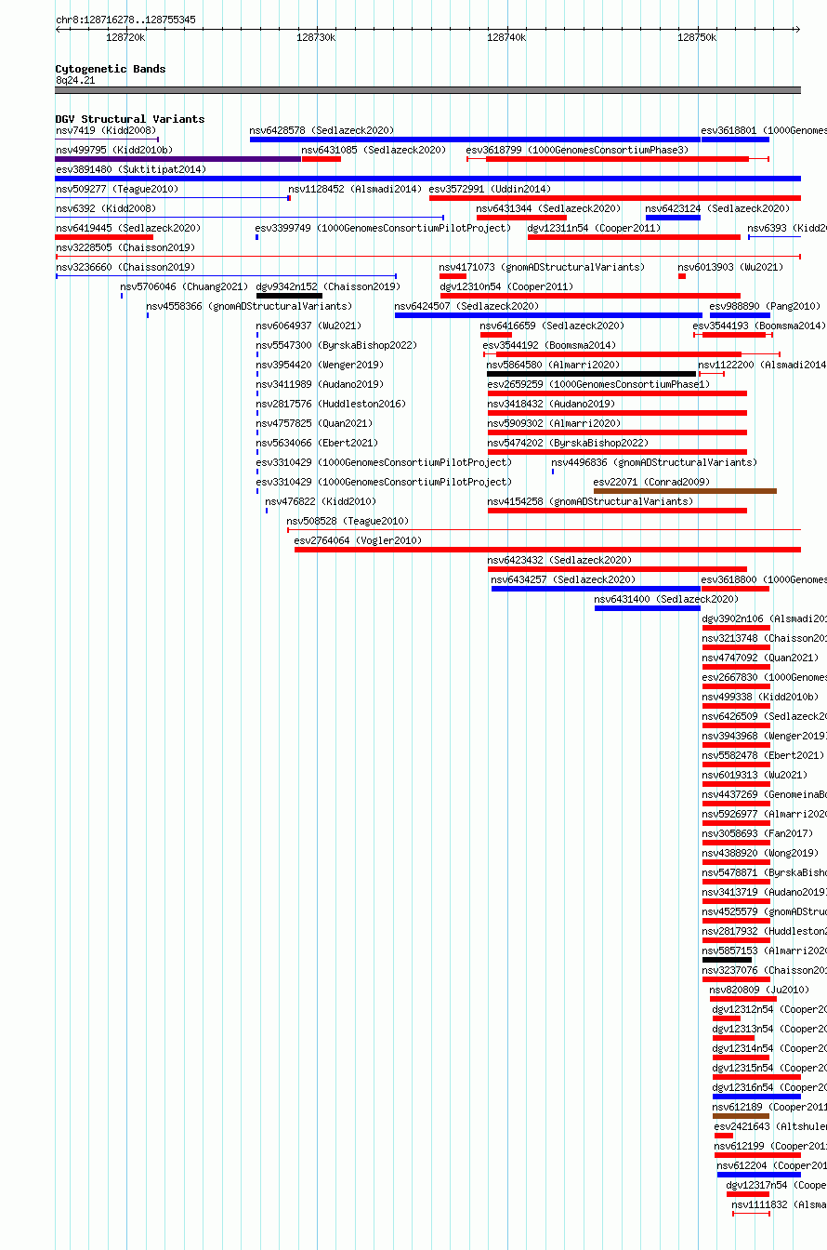
Task: Click the esv2764064 (Vogler2010) label
Action: (359, 540)
